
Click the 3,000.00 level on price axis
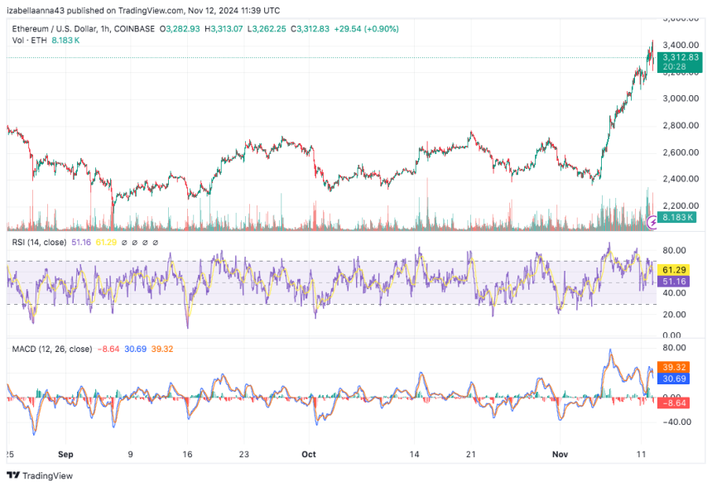click(681, 99)
